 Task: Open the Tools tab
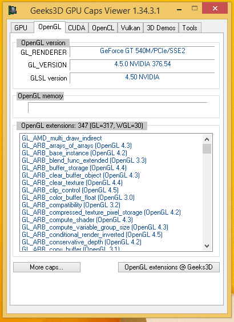(189, 28)
